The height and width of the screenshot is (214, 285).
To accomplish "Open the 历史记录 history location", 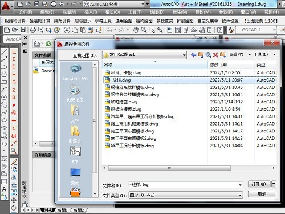I will [x=75, y=93].
